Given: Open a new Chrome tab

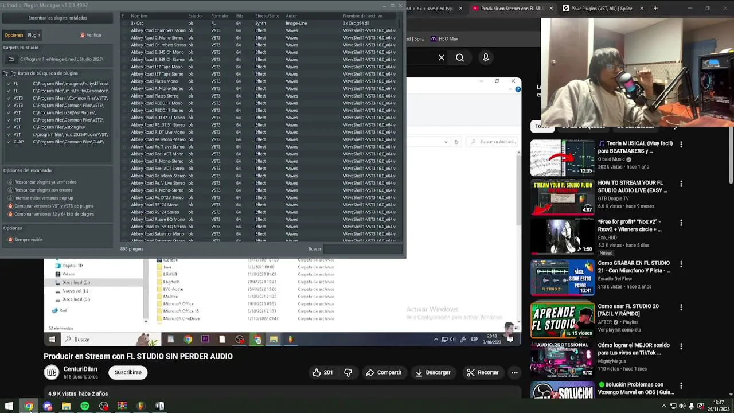Looking at the screenshot, I should tap(655, 9).
